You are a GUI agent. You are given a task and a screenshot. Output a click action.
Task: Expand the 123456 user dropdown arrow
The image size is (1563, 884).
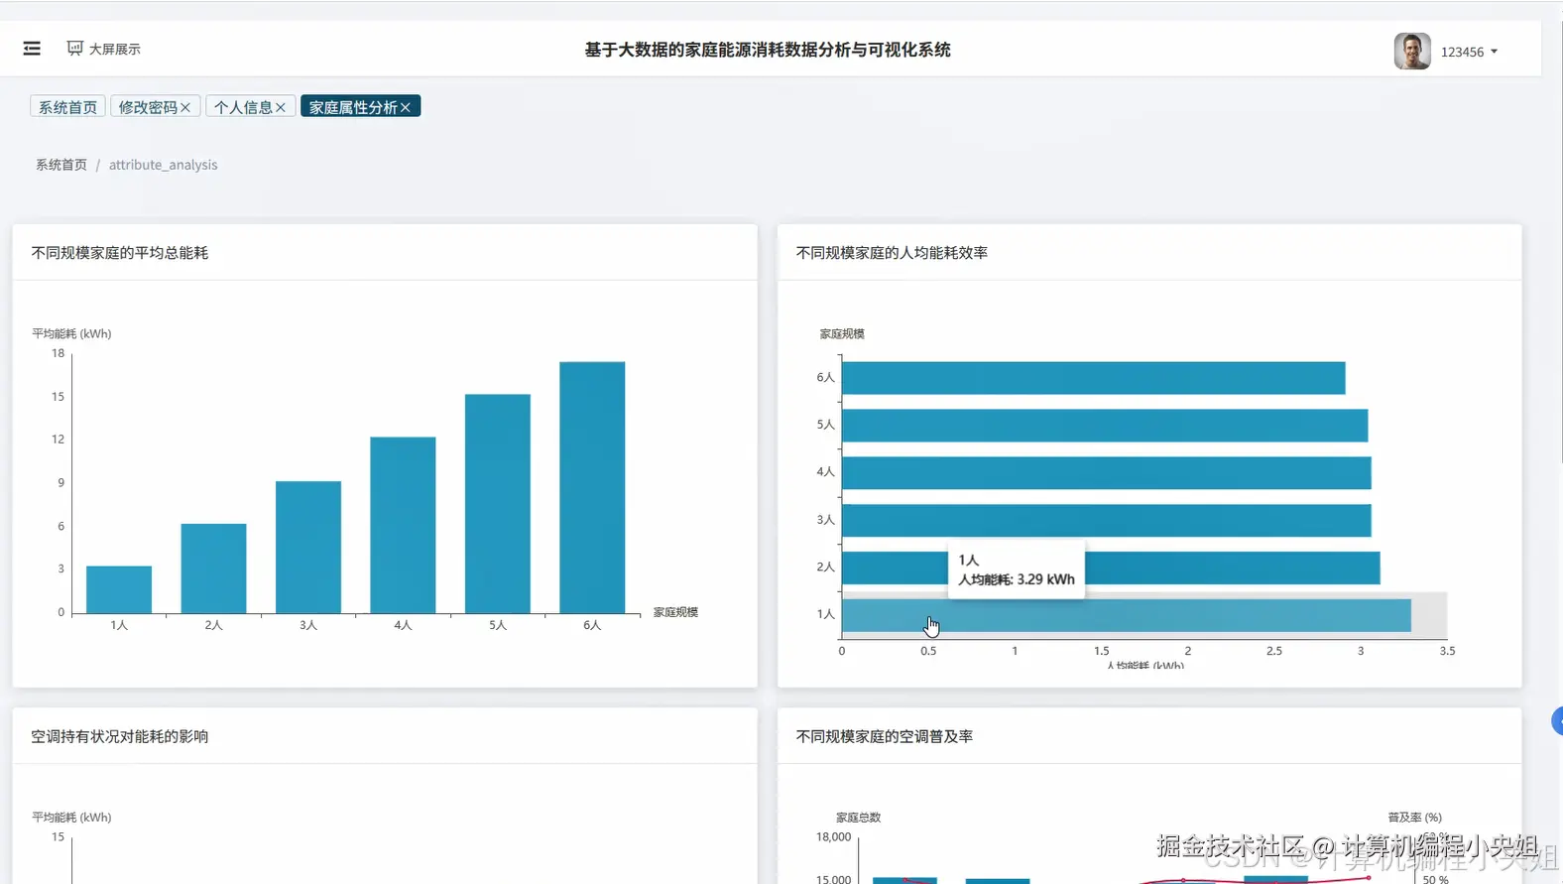[x=1494, y=52]
